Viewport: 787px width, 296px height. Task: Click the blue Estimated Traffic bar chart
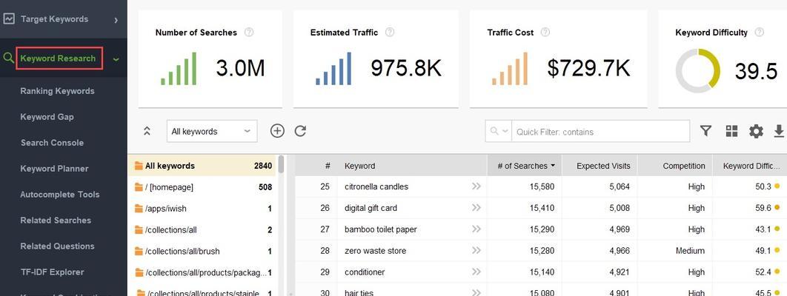tap(333, 69)
